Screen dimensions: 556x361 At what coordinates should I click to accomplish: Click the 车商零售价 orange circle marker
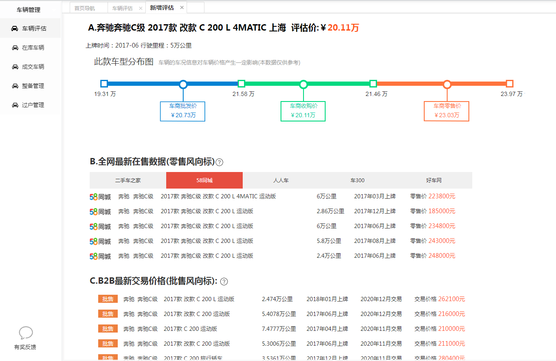[x=447, y=84]
